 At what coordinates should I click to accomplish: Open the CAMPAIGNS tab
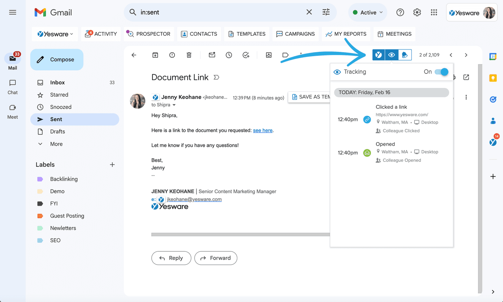coord(296,34)
